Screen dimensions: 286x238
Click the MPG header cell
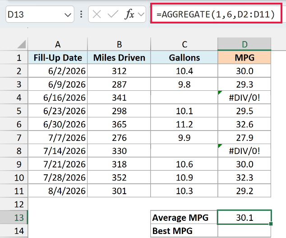(244, 57)
